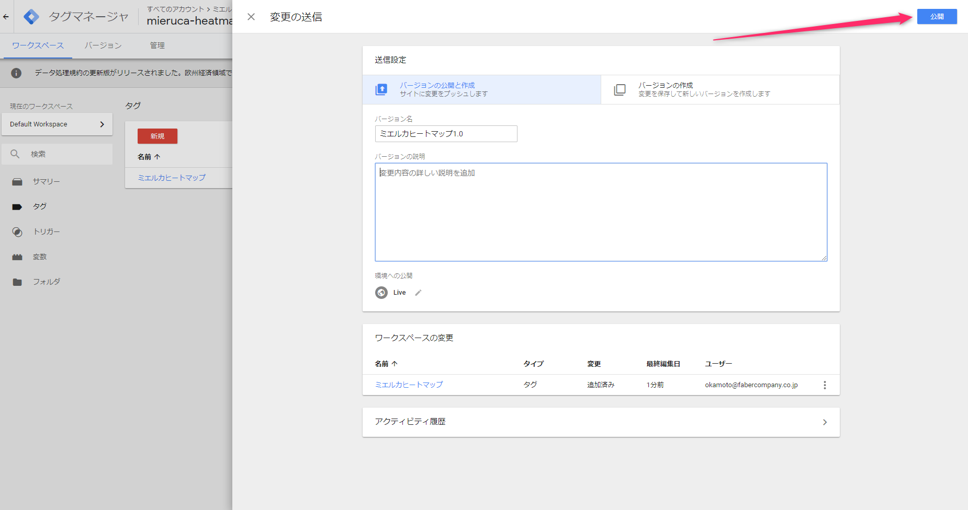Click the アクティビティ履歴 chevron arrow
The height and width of the screenshot is (510, 968).
[825, 422]
